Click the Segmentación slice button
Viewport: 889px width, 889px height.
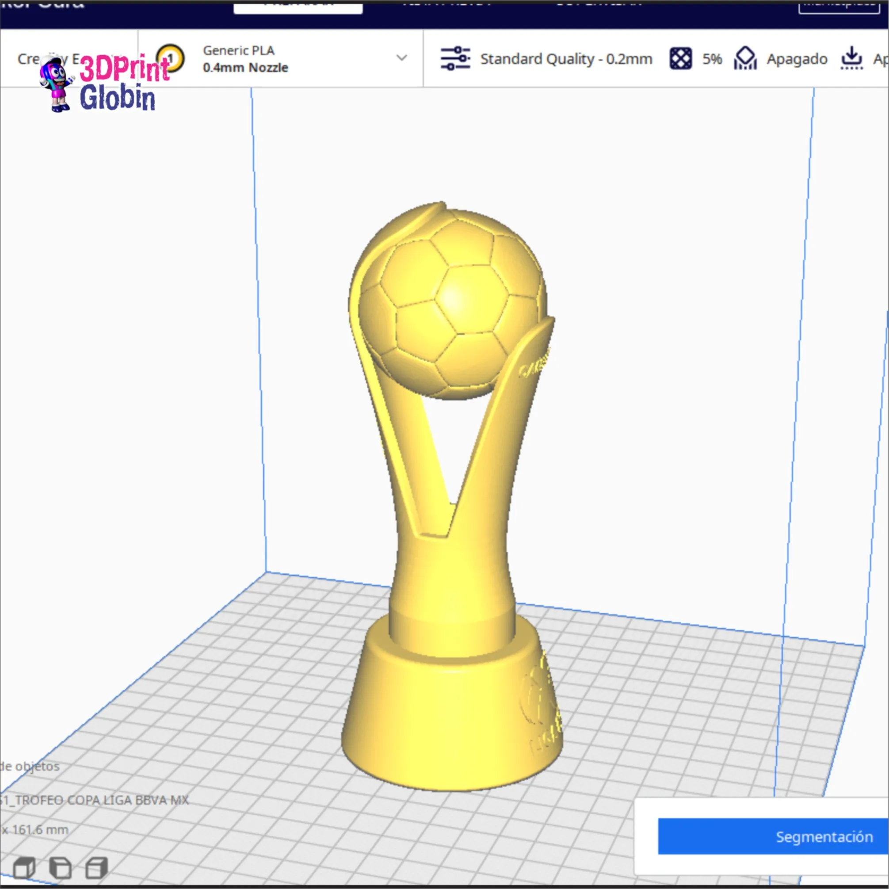[773, 836]
